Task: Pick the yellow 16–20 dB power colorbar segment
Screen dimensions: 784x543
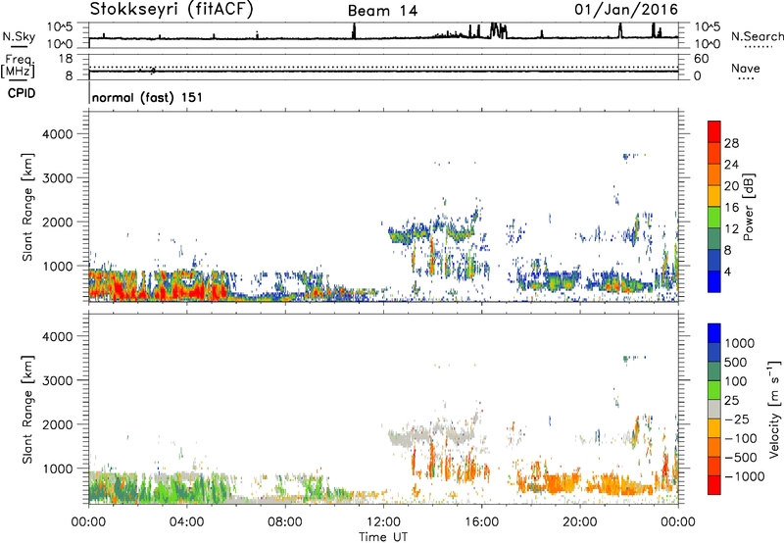Action: tap(714, 196)
